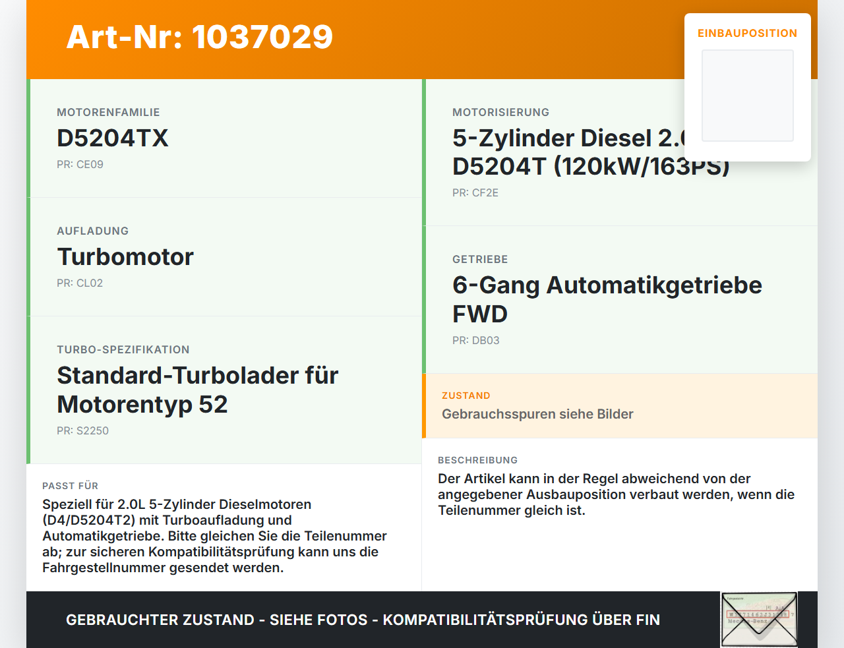The width and height of the screenshot is (844, 648).
Task: Select the Turbomotor Aufladung card
Action: (224, 257)
